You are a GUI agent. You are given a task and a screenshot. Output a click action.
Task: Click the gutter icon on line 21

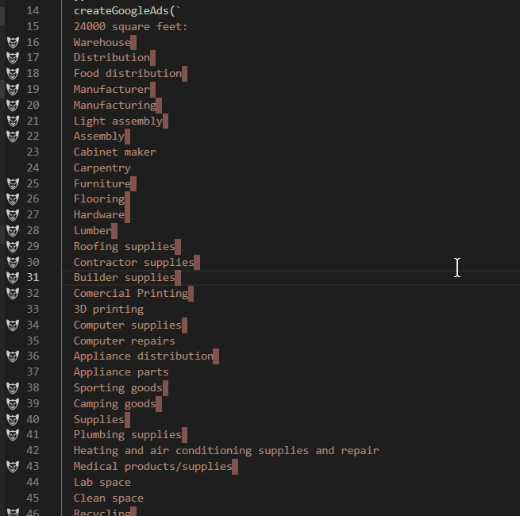[x=13, y=121]
